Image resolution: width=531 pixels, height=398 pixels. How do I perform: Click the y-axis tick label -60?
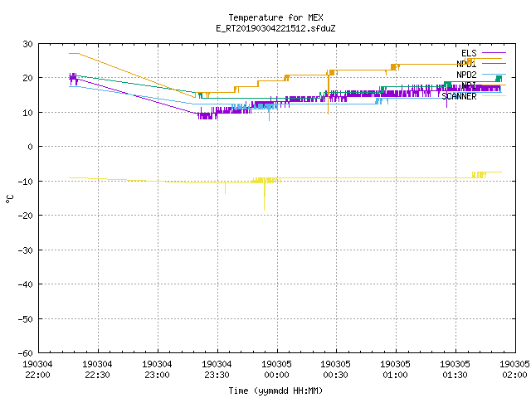click(26, 353)
